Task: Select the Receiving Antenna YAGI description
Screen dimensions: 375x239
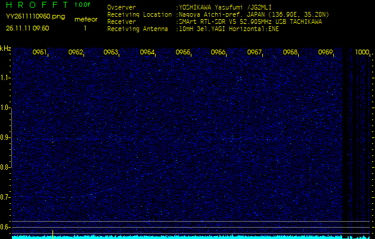Action: click(228, 28)
